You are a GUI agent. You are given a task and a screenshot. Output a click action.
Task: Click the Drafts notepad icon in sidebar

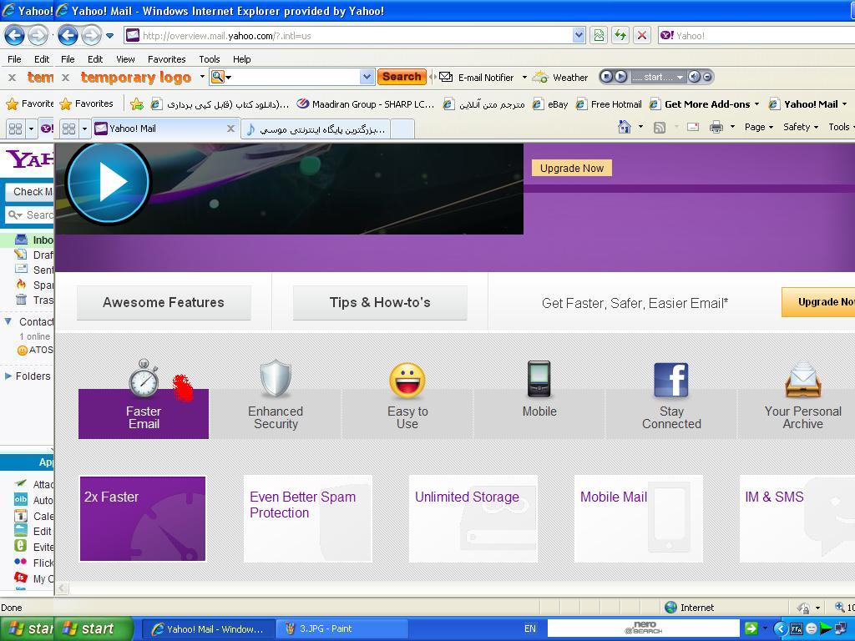click(x=21, y=255)
